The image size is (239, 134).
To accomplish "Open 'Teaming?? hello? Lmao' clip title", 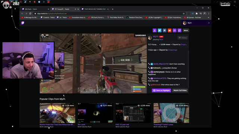I will point(164,125).
